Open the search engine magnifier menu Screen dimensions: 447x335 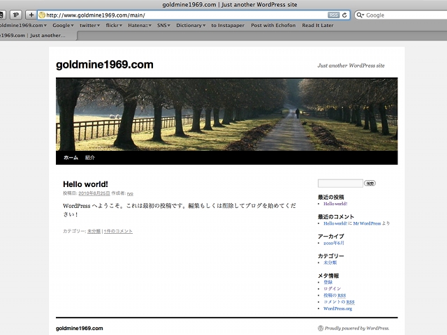coord(360,15)
